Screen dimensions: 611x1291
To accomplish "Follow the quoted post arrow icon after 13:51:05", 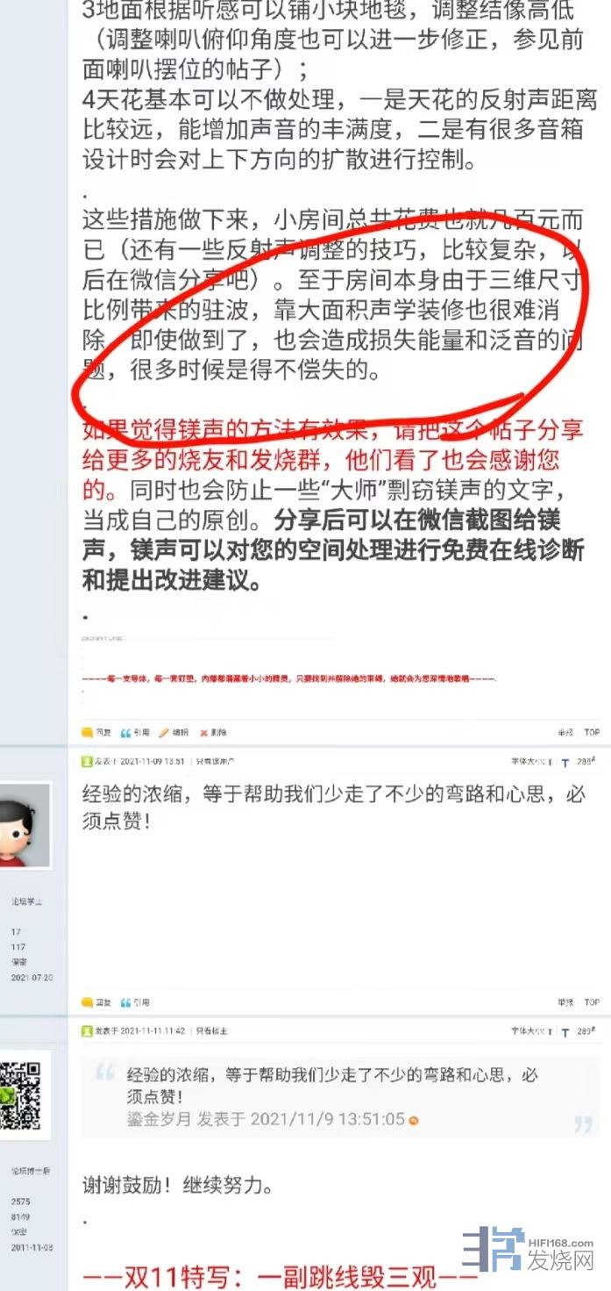I will (x=414, y=1120).
